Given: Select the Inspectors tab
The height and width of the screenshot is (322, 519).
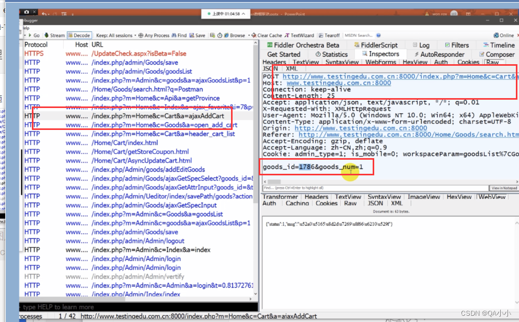Looking at the screenshot, I should click(380, 54).
